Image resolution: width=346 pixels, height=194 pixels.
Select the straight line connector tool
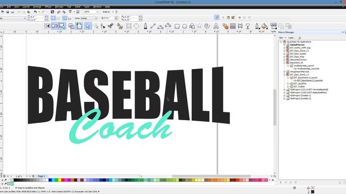pos(153,26)
